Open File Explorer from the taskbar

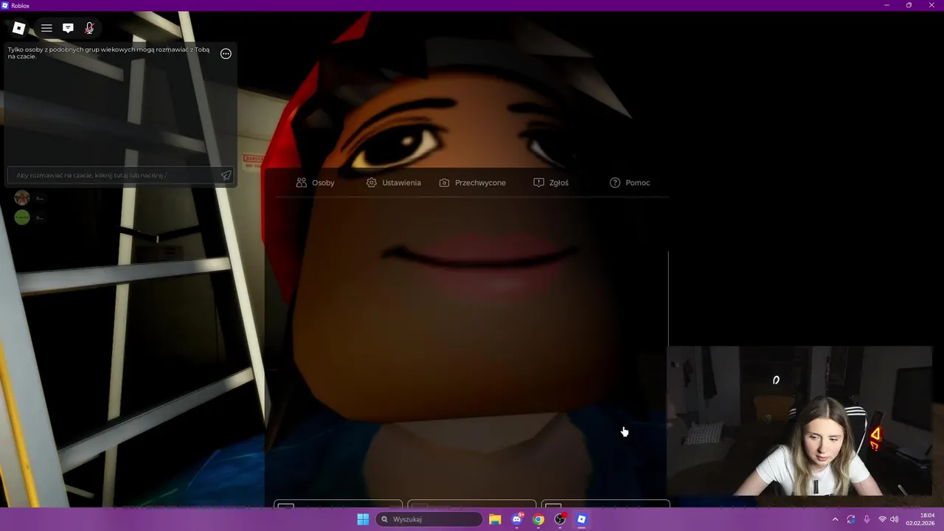tap(495, 519)
